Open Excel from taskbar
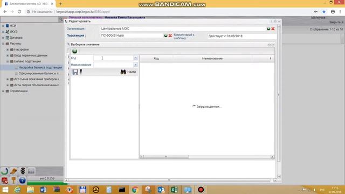Viewport: 345px width, 194px height. (x=174, y=190)
